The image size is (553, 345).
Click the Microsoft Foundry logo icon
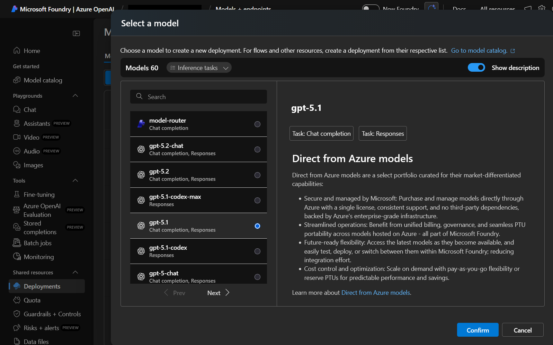14,9
